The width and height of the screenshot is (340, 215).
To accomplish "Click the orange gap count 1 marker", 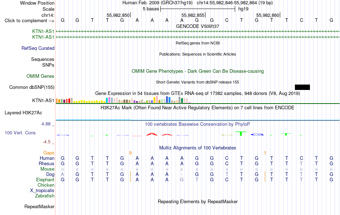I will (x=265, y=153).
